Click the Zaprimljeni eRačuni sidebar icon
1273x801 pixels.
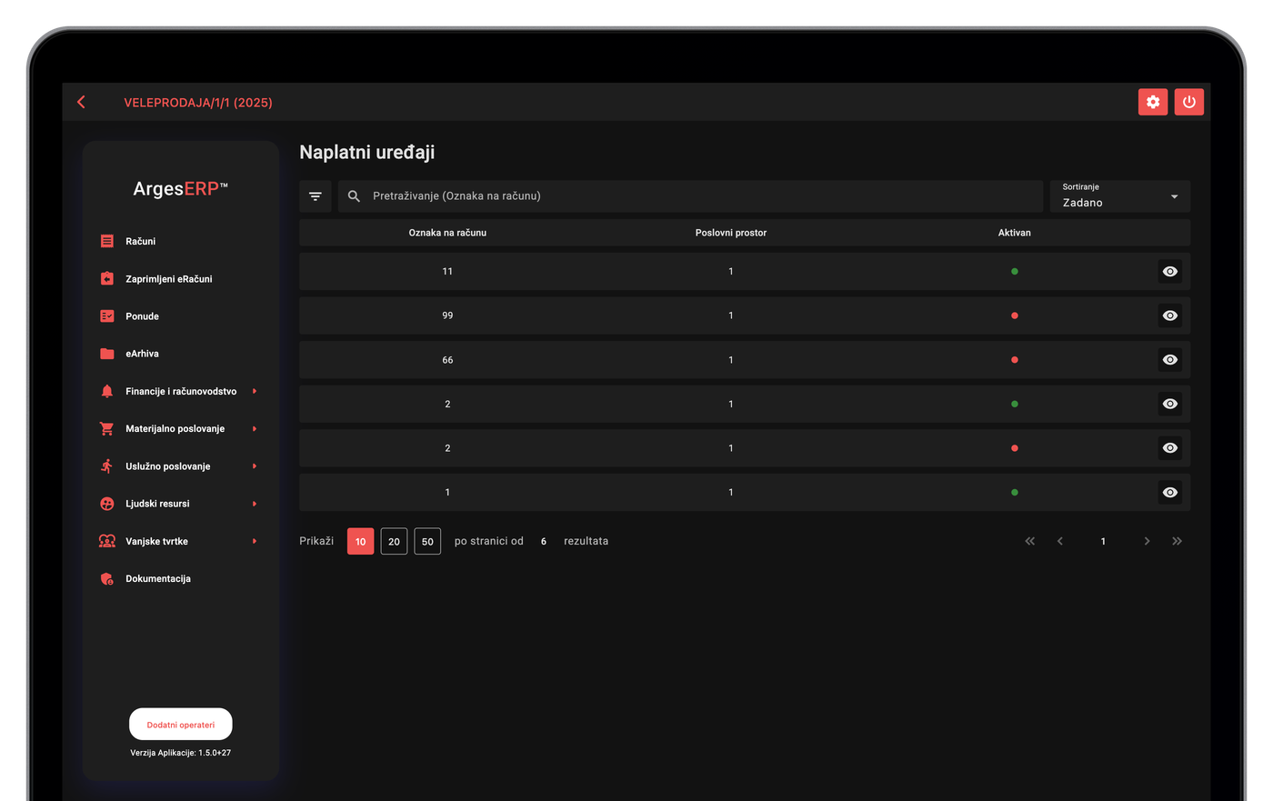(107, 279)
